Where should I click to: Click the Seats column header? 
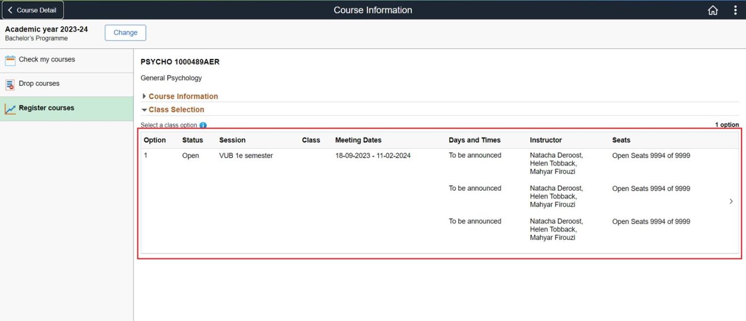(x=621, y=140)
